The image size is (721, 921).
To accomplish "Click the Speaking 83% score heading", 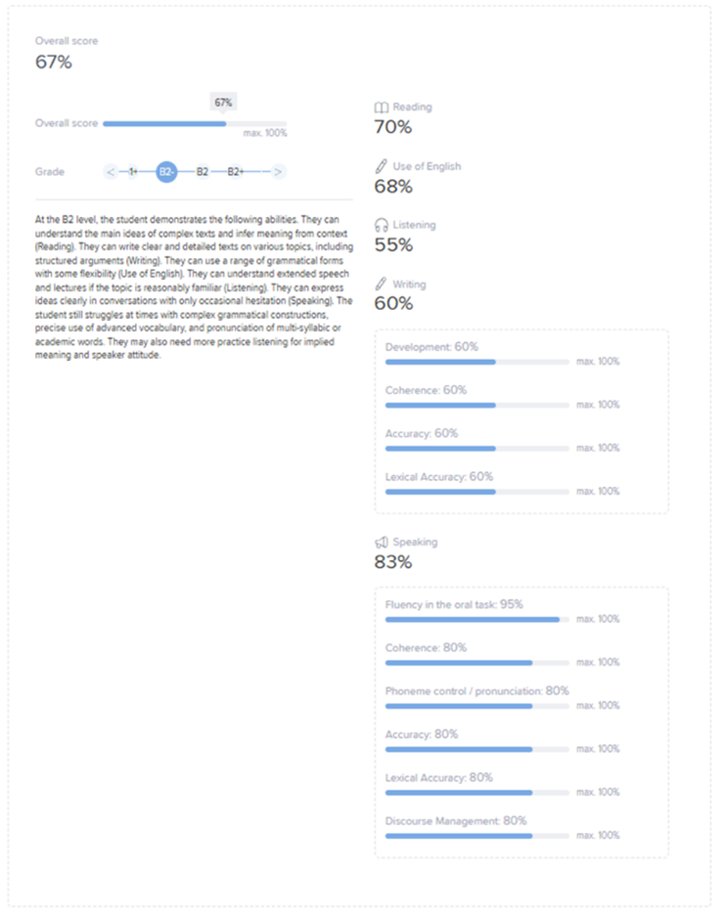I will (x=393, y=562).
